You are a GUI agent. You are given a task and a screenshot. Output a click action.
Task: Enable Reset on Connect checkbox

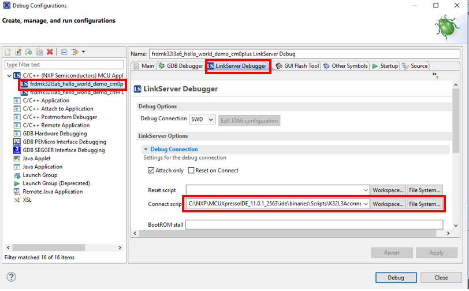tap(191, 171)
